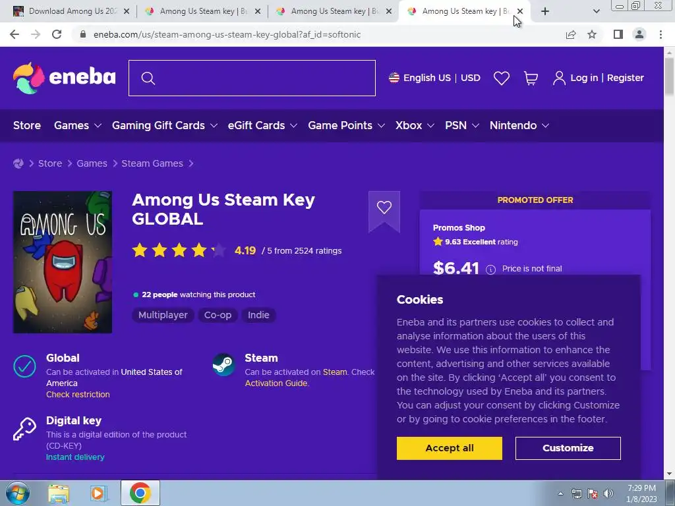Click the Among Us cover image
675x506 pixels.
point(63,262)
